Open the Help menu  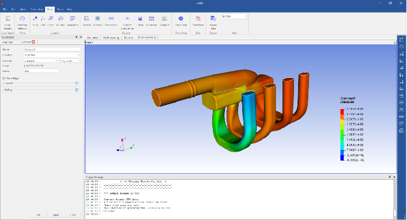[x=70, y=10]
